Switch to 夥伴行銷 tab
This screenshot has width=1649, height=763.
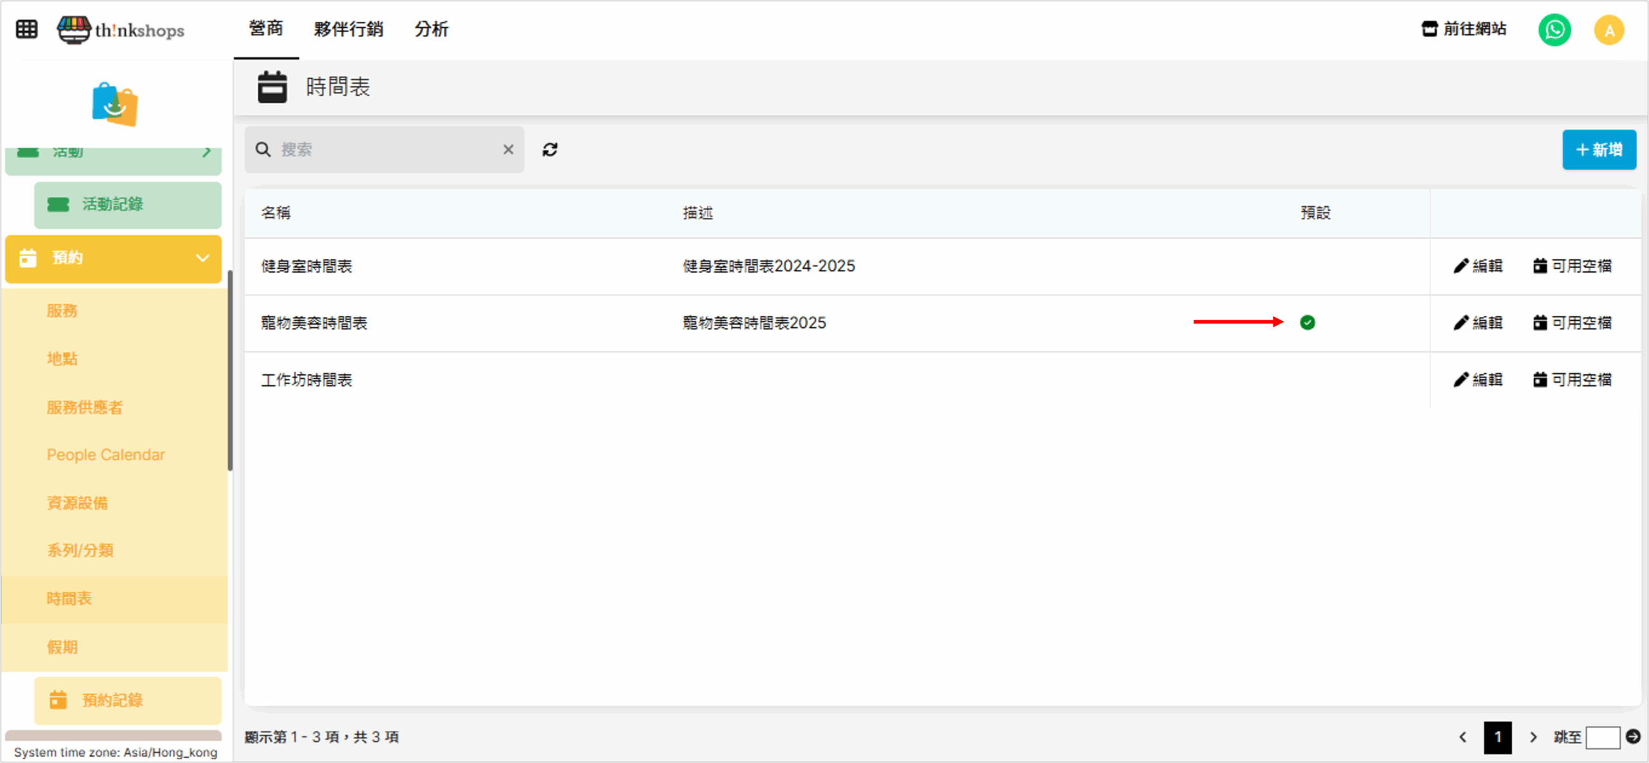[348, 29]
